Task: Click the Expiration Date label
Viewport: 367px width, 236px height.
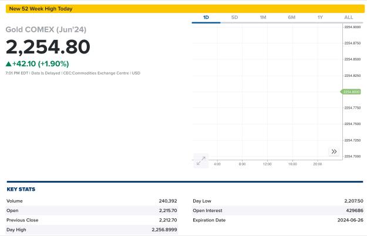Action: [209, 220]
